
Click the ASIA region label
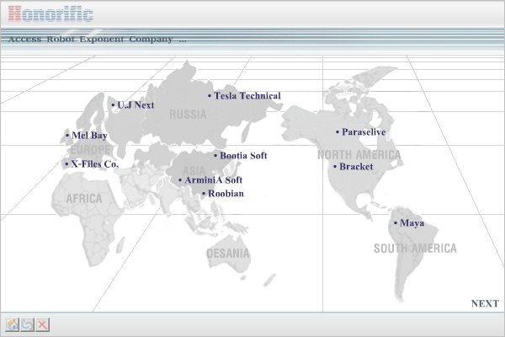coord(194,170)
